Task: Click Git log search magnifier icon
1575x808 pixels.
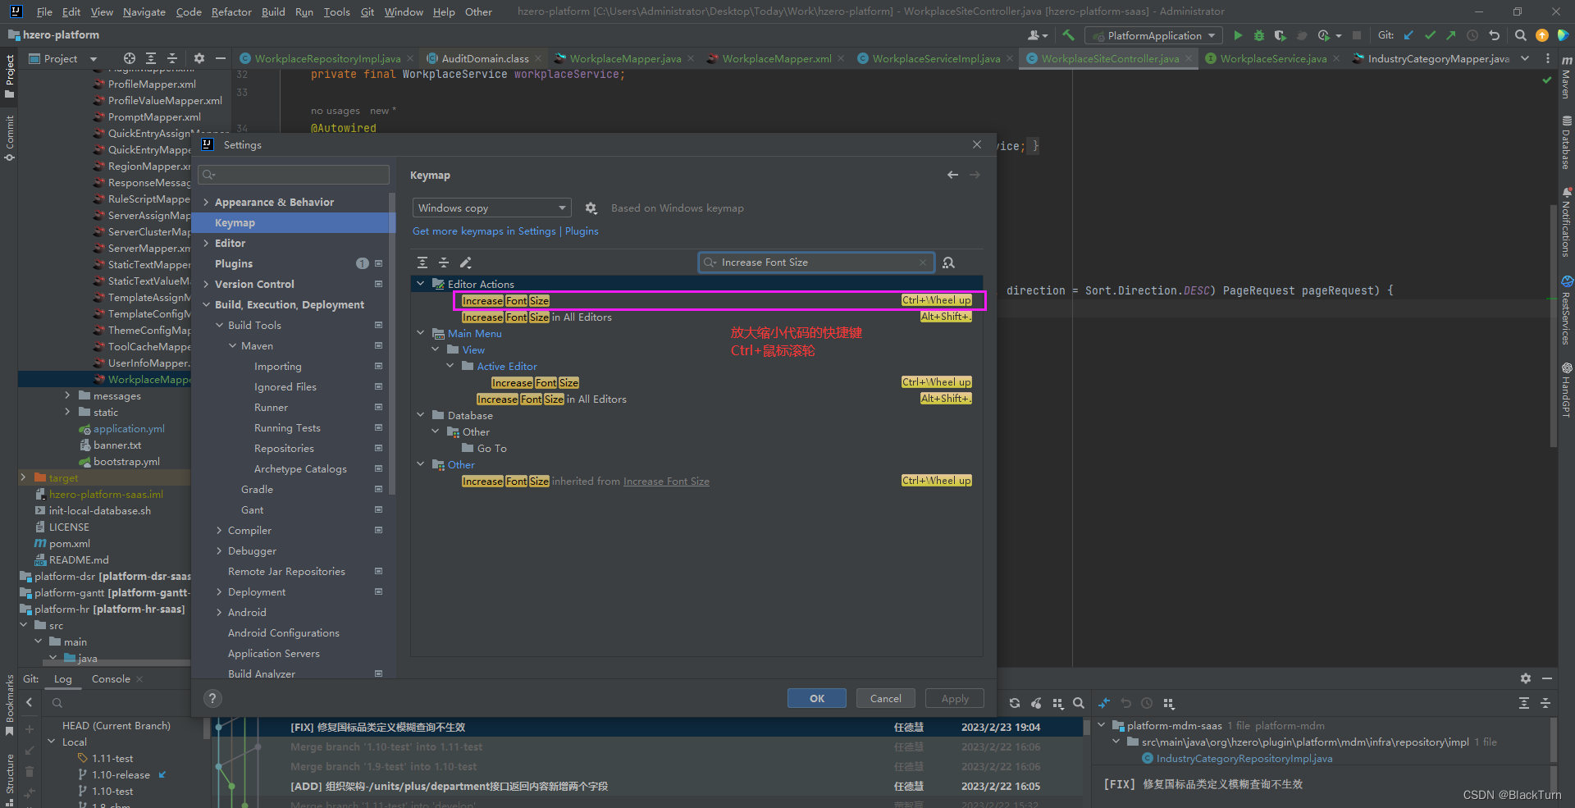Action: coord(1079,703)
